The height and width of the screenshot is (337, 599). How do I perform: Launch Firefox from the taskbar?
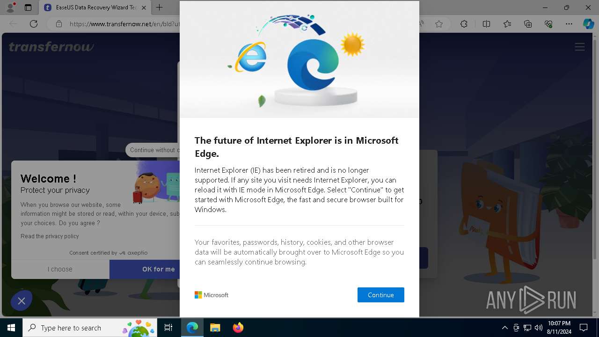tap(238, 328)
